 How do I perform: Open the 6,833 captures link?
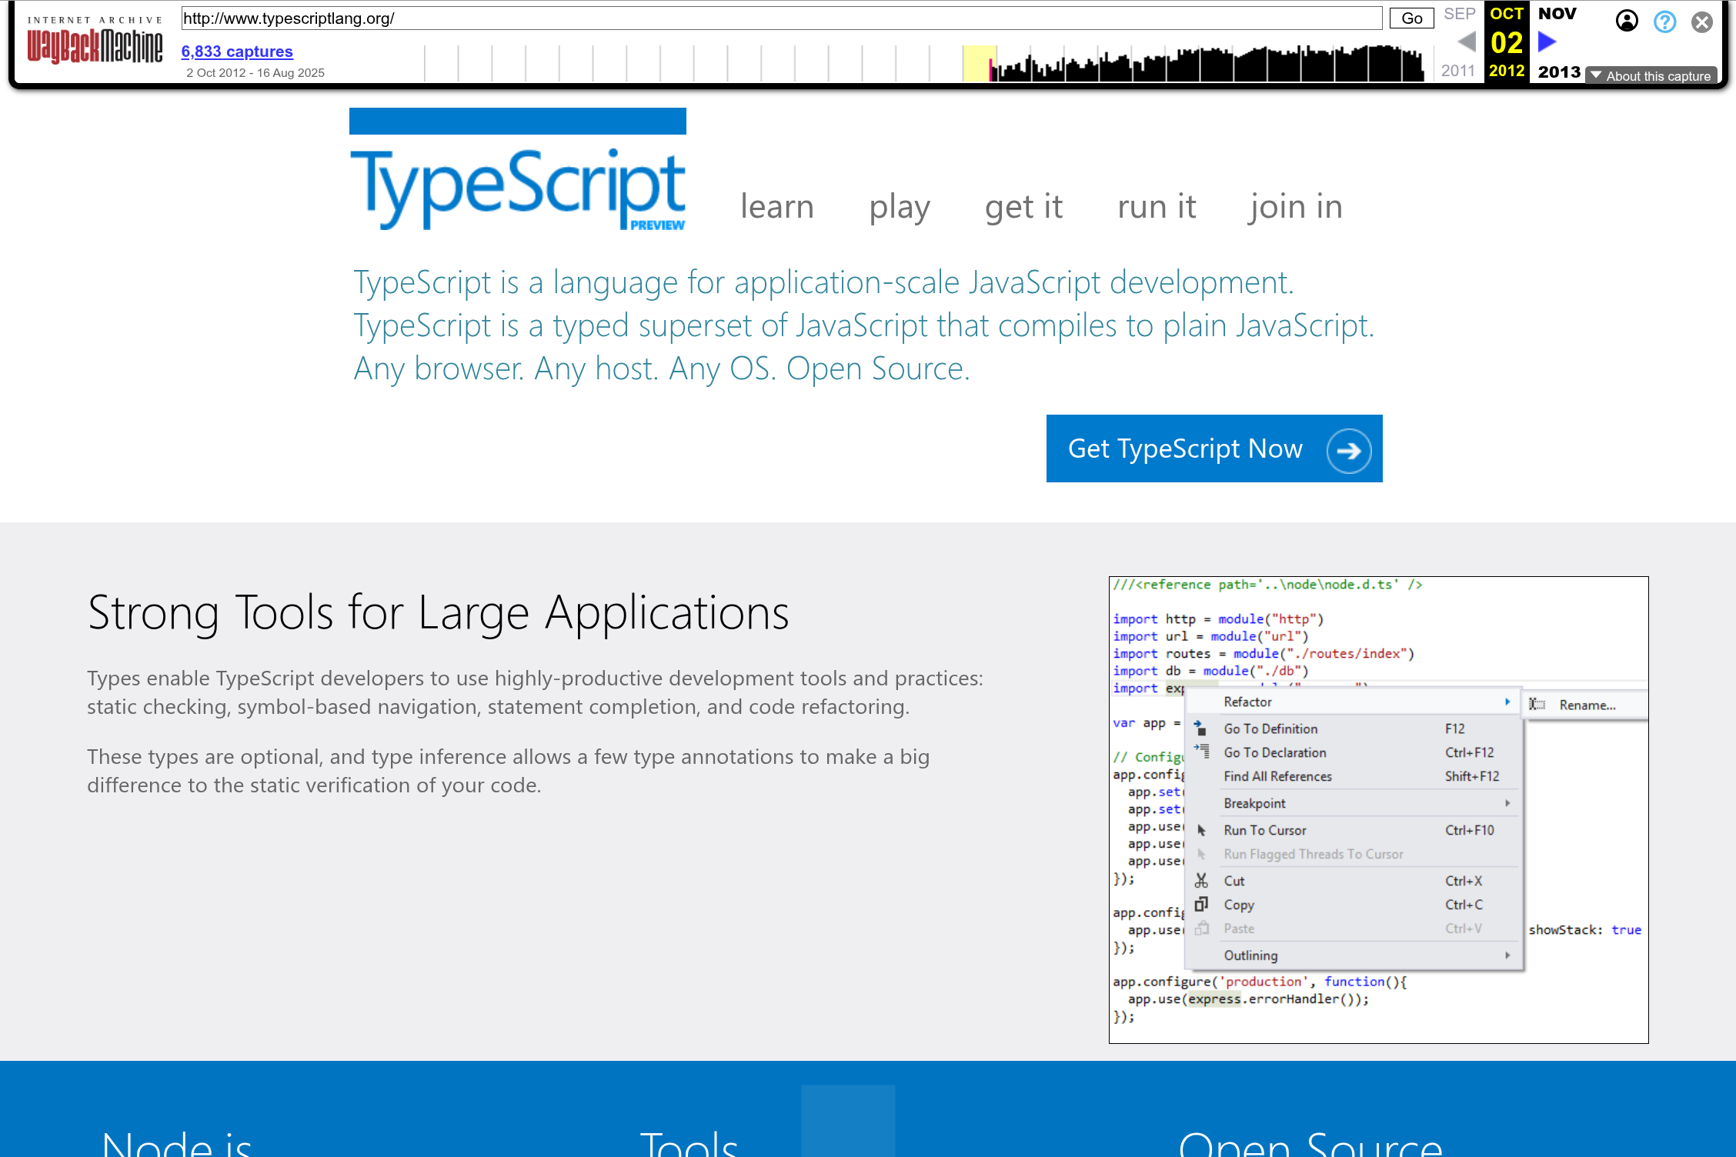[237, 52]
